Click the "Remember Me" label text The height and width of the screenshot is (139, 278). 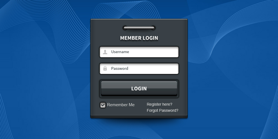click(x=121, y=105)
